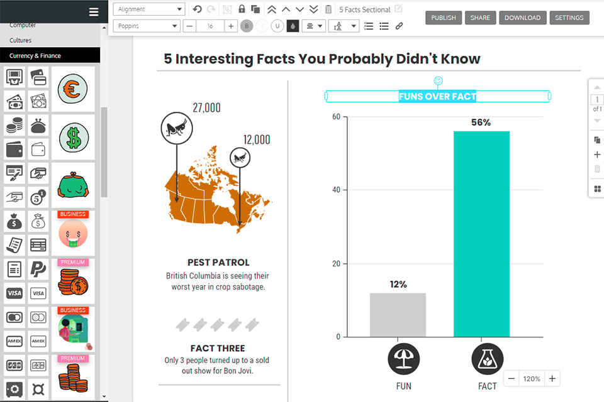604x402 pixels.
Task: Open the text align dropdown
Action: pos(314,26)
